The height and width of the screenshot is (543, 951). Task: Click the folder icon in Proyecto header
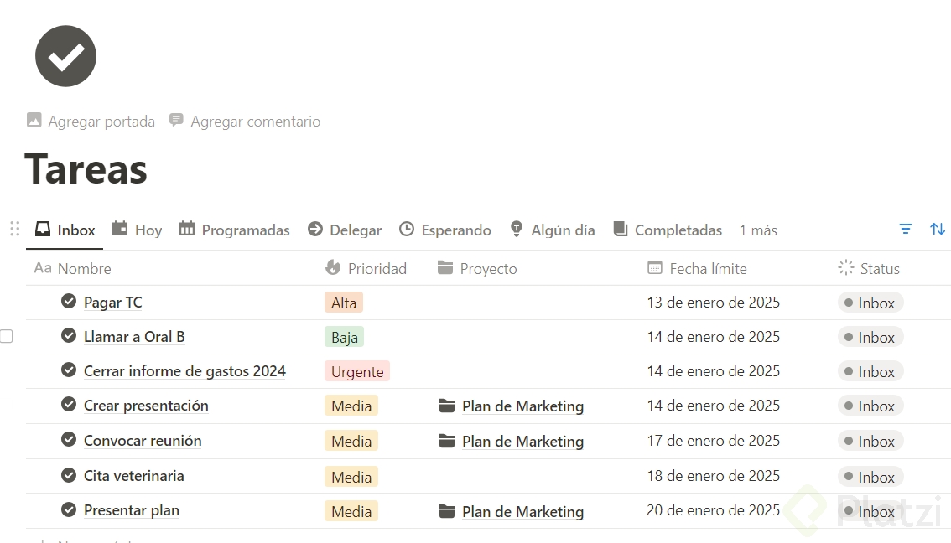445,268
